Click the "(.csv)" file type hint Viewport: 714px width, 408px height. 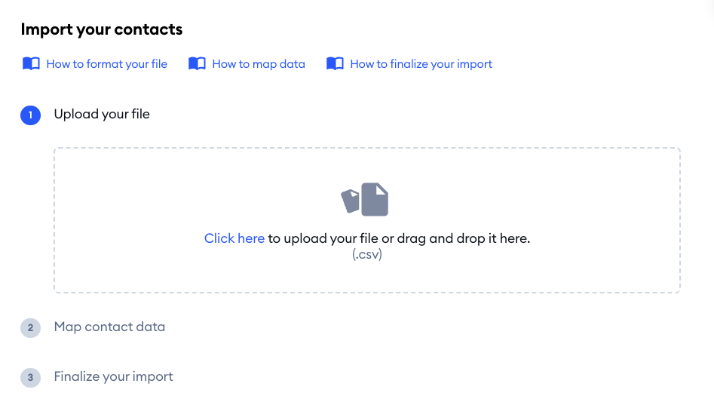[367, 255]
